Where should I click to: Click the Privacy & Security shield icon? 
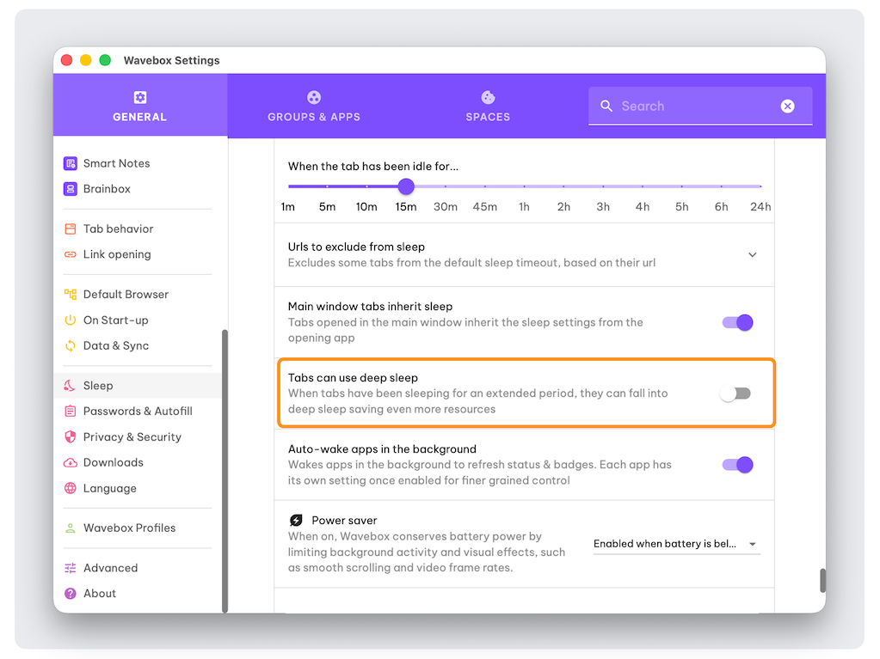coord(71,436)
